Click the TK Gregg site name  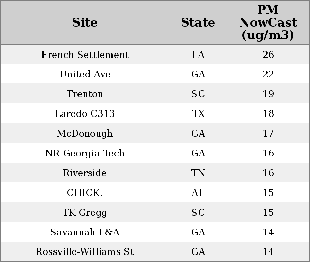(x=85, y=213)
